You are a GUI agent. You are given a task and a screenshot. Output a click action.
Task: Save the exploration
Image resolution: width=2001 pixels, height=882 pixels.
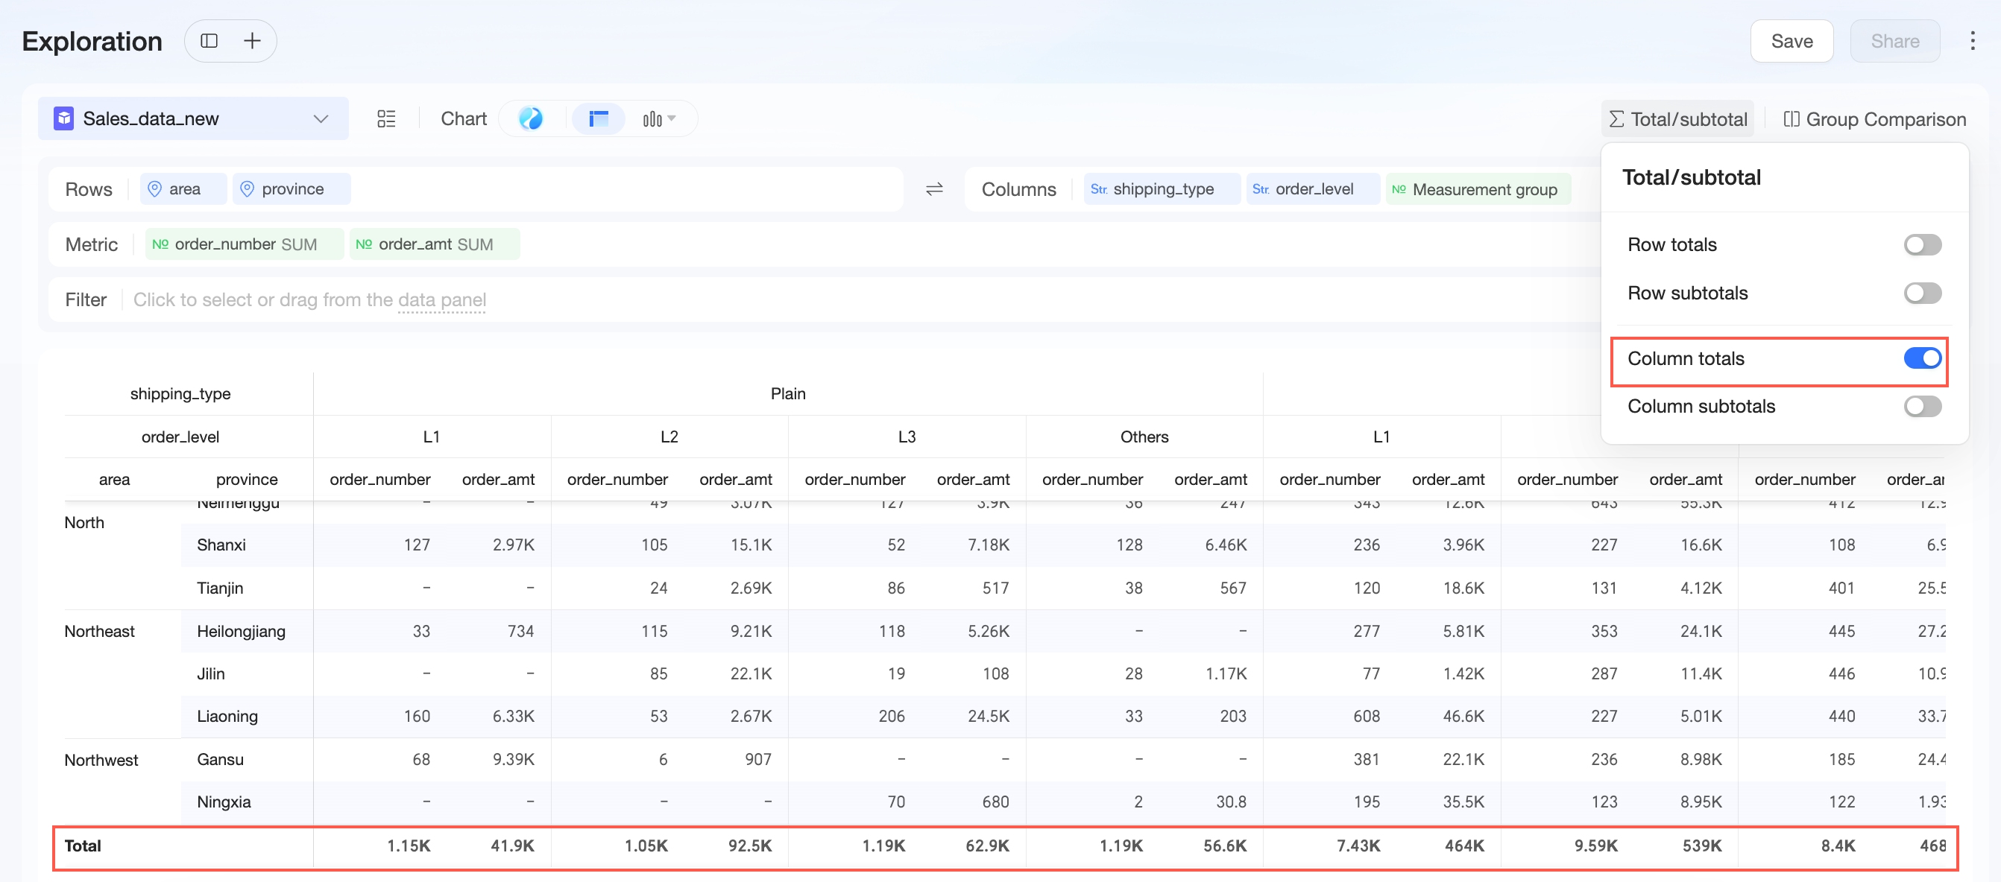[1792, 41]
